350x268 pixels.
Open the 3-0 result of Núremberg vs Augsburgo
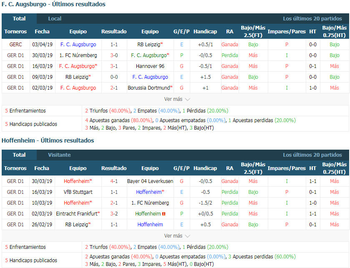(x=114, y=55)
